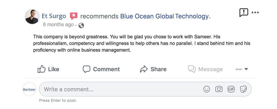277x109 pixels.
Task: Click the red recommendation star badge
Action: pyautogui.click(x=74, y=16)
